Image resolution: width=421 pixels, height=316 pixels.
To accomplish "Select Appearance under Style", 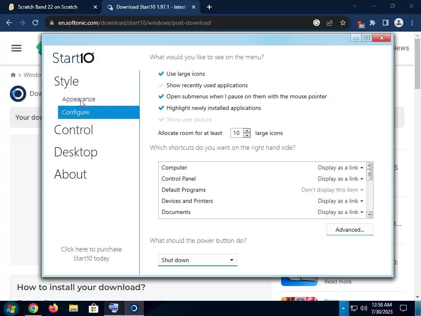I will pos(79,99).
